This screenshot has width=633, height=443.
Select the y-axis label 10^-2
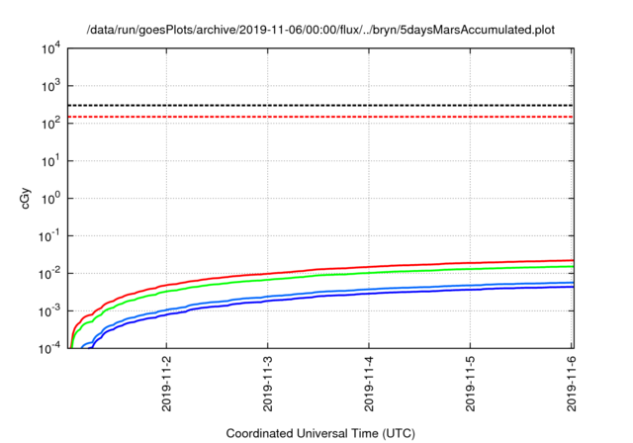point(49,274)
